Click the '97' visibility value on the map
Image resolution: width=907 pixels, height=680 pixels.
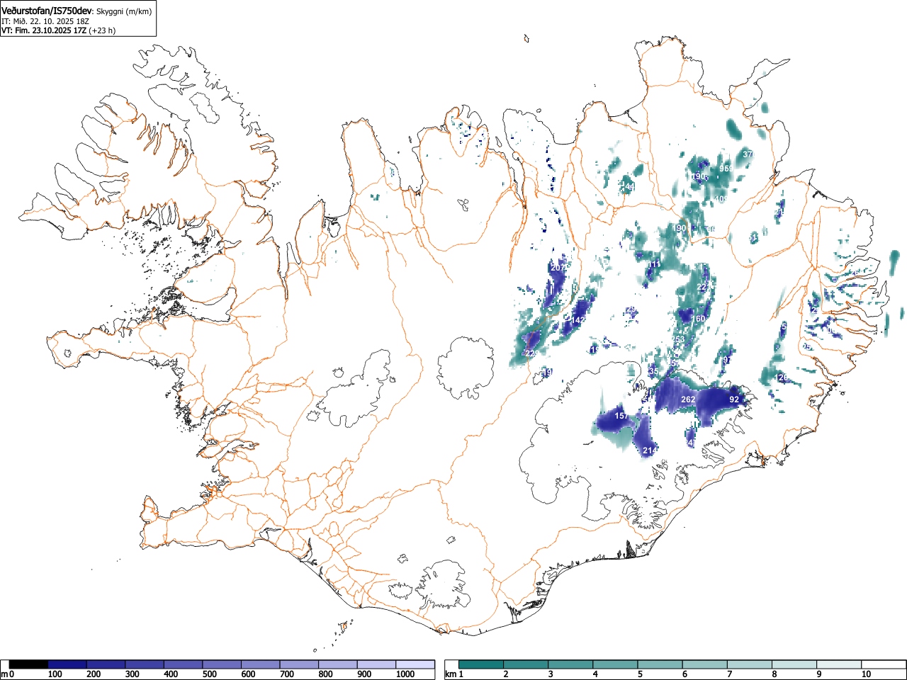[727, 360]
